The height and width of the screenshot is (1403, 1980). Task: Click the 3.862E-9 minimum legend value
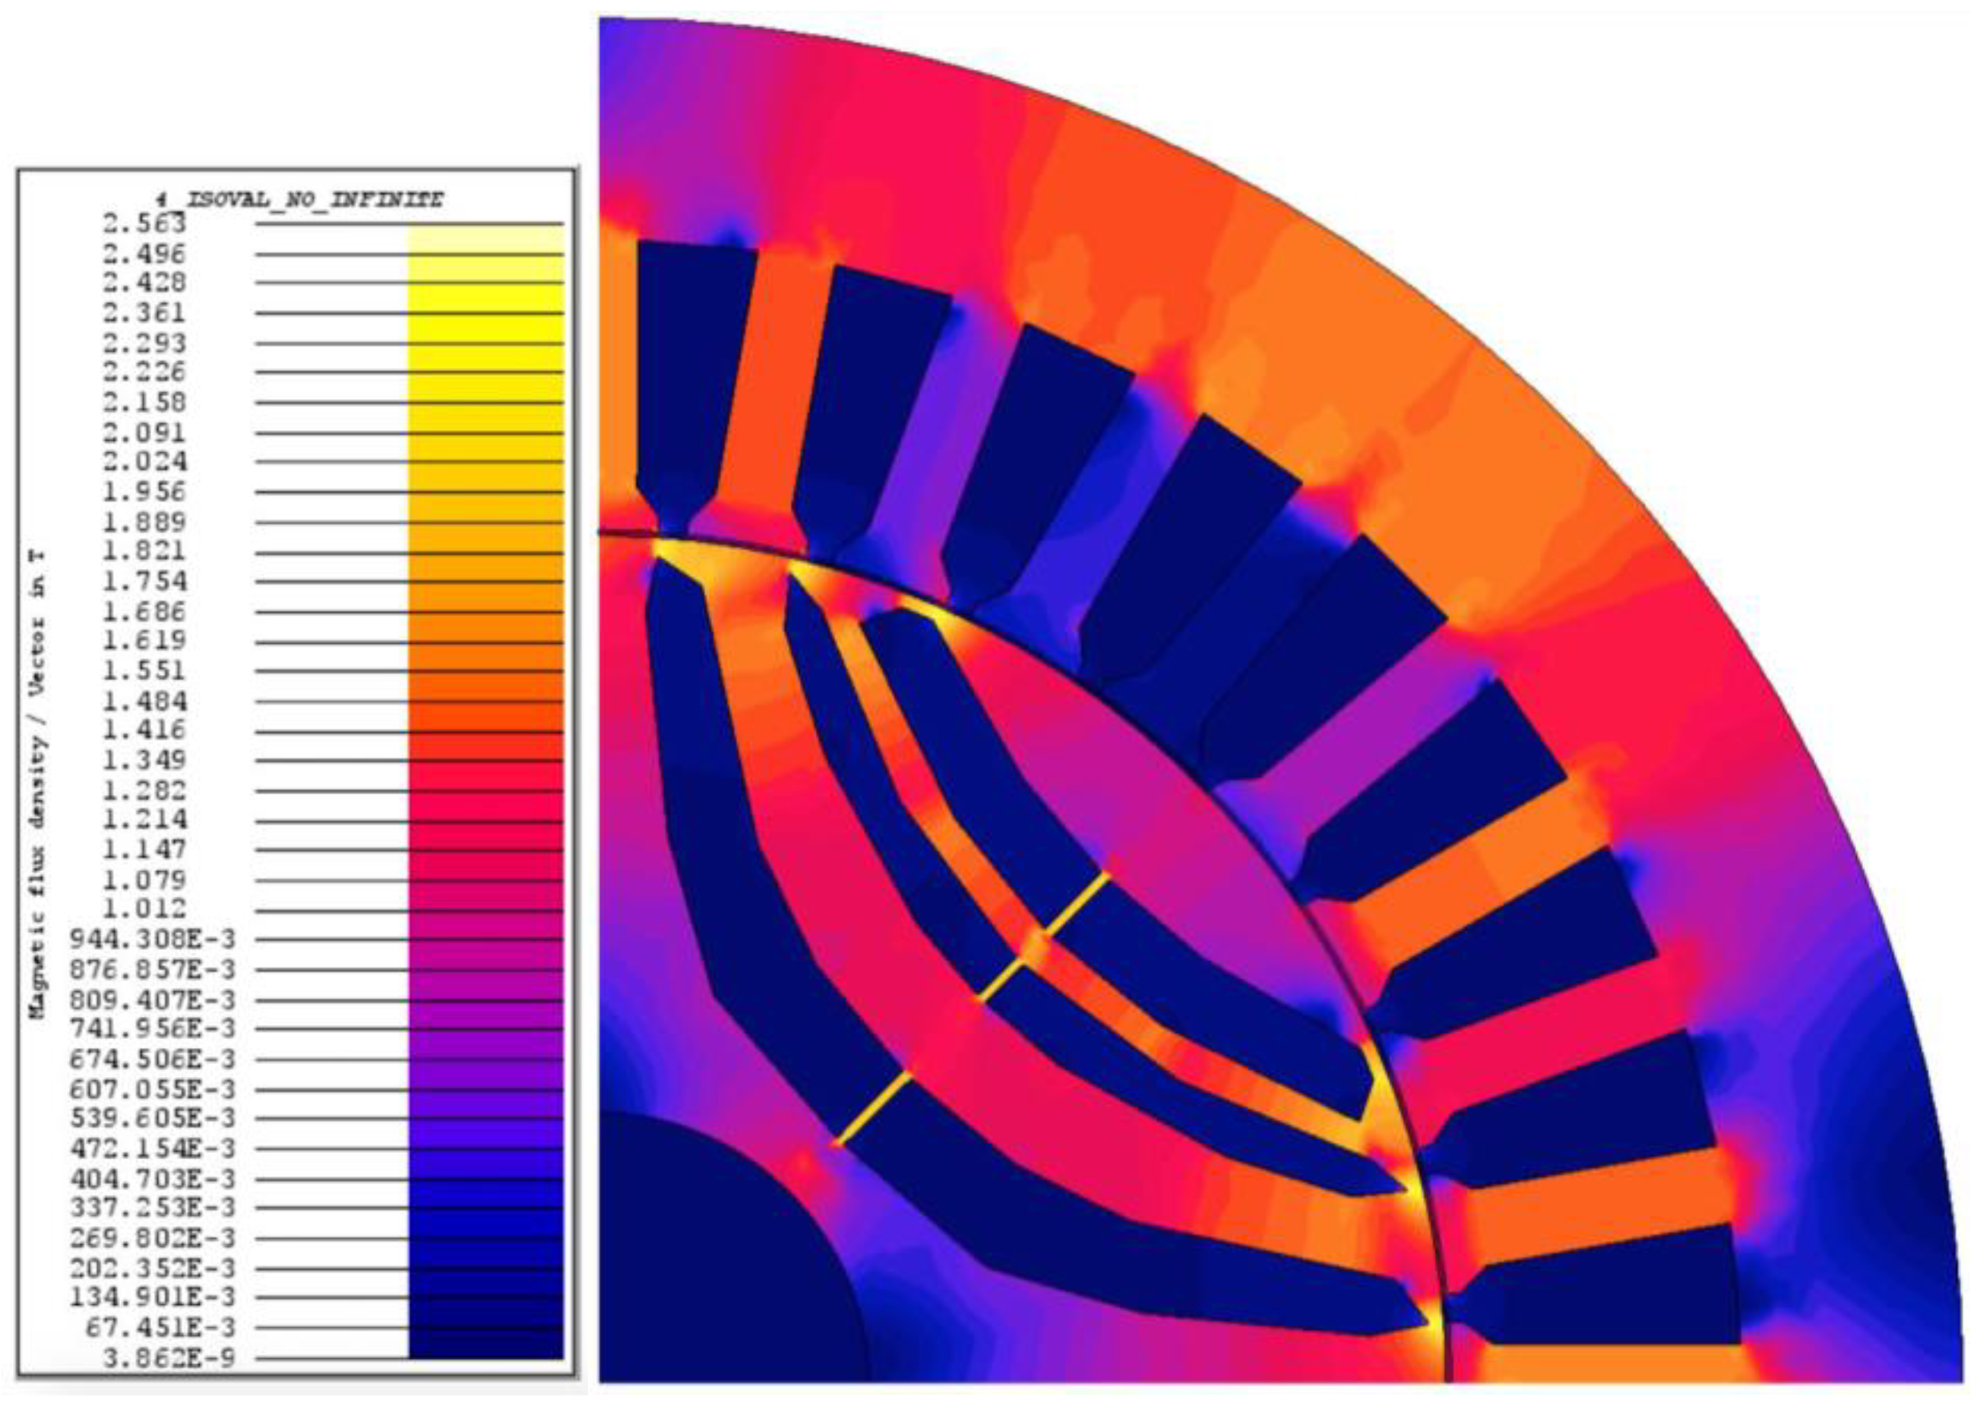pos(169,1359)
